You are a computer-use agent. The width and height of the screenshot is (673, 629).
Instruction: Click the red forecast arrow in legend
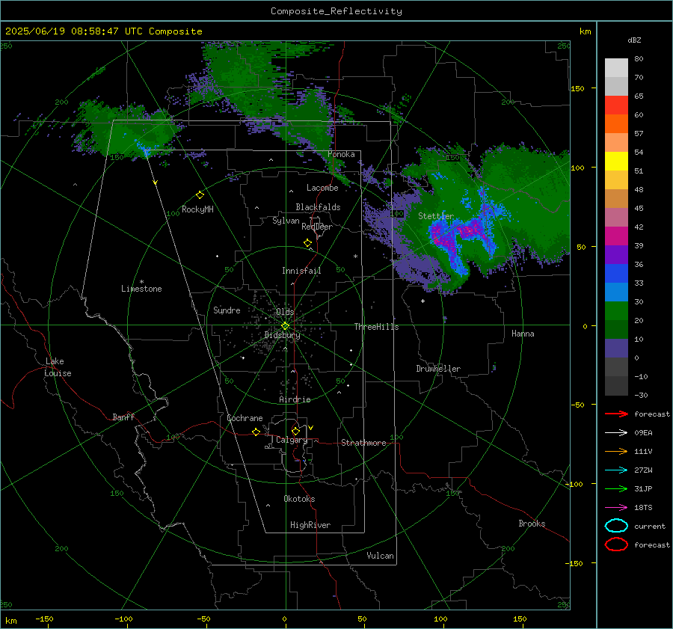616,414
